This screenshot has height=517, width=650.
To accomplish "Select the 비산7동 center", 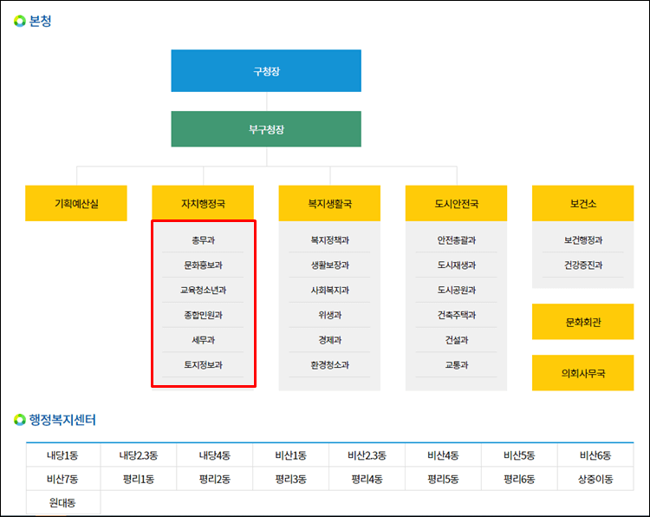I will 62,479.
